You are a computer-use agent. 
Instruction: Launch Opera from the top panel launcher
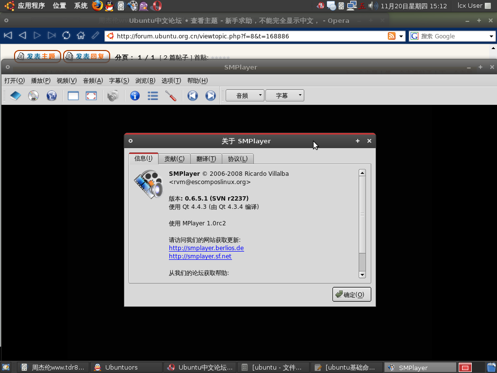(156, 6)
